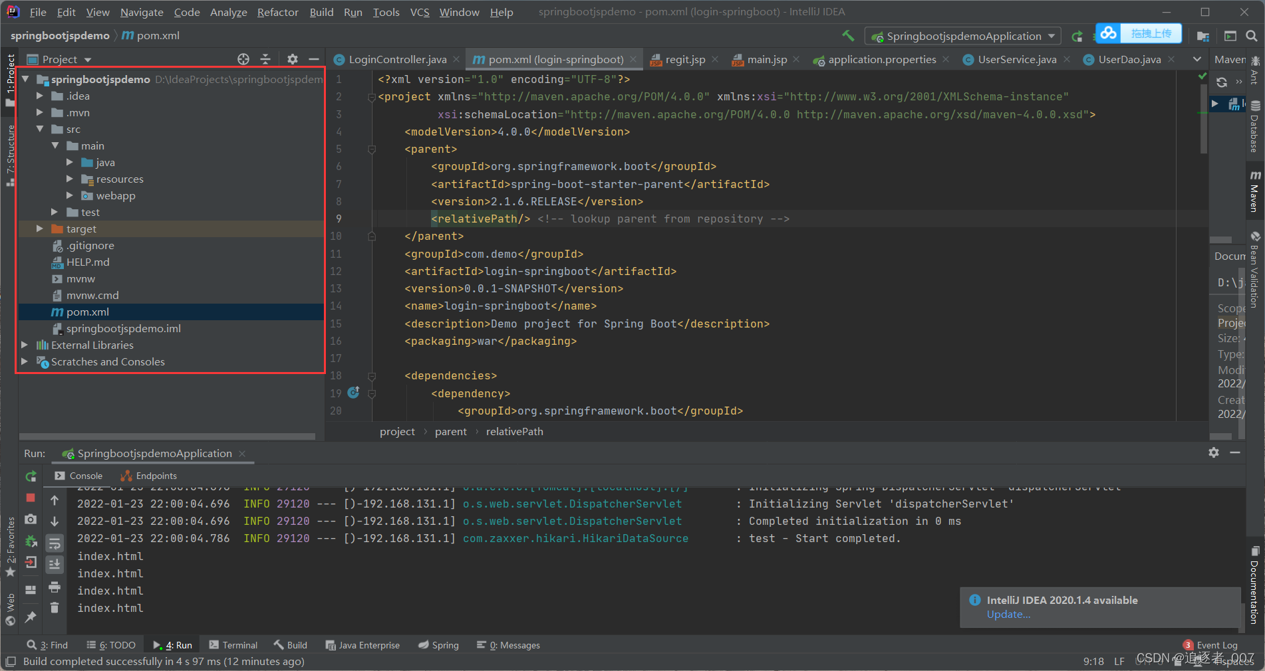Pin the Run tab
Image resolution: width=1265 pixels, height=671 pixels.
click(31, 617)
